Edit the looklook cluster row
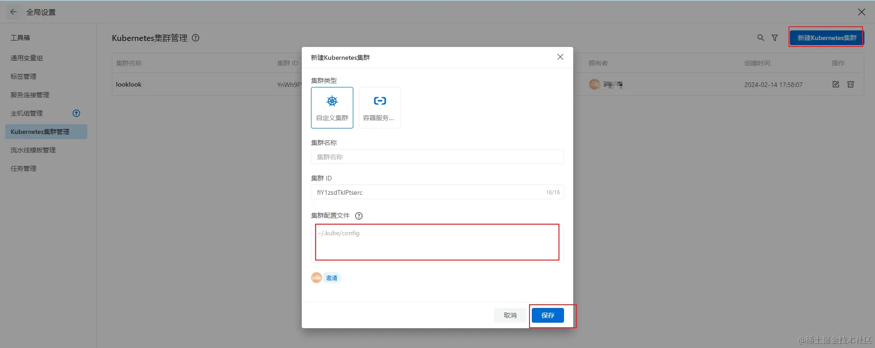 pos(836,84)
